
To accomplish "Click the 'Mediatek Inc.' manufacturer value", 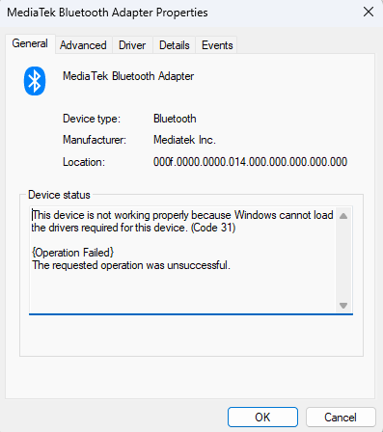I will click(x=184, y=140).
